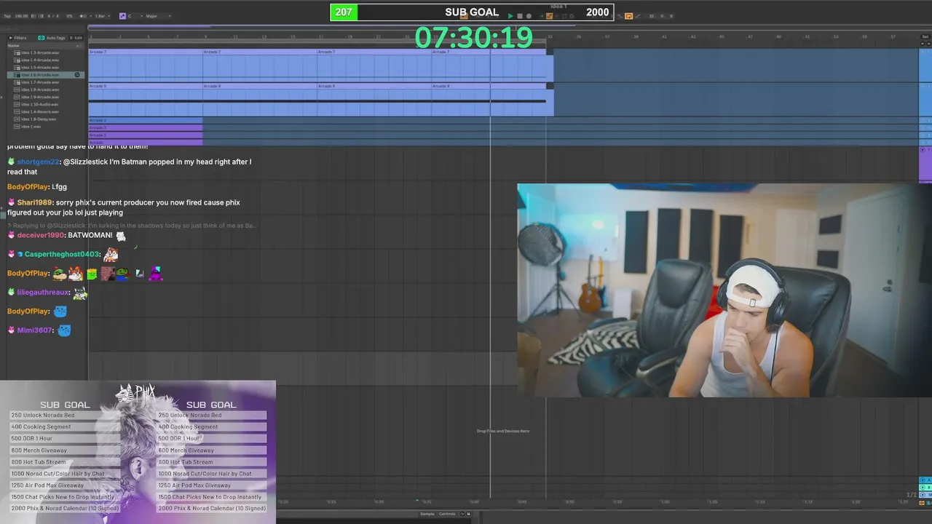Click the 160.00 tempo field

coord(22,16)
